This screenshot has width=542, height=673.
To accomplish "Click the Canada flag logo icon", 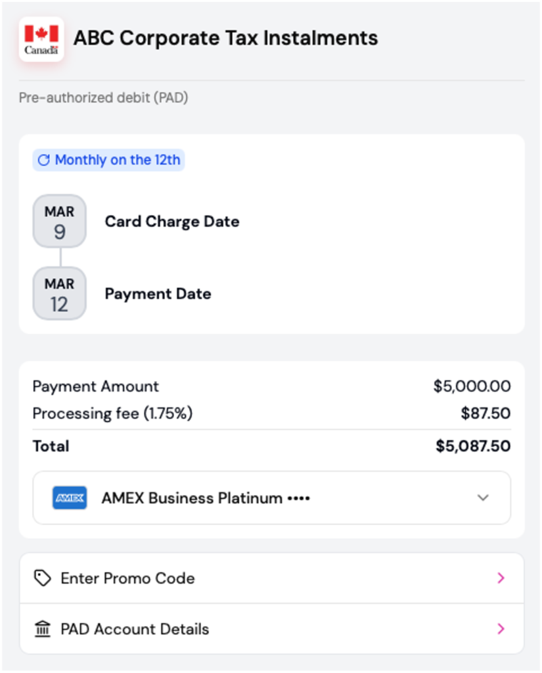I will pyautogui.click(x=41, y=39).
